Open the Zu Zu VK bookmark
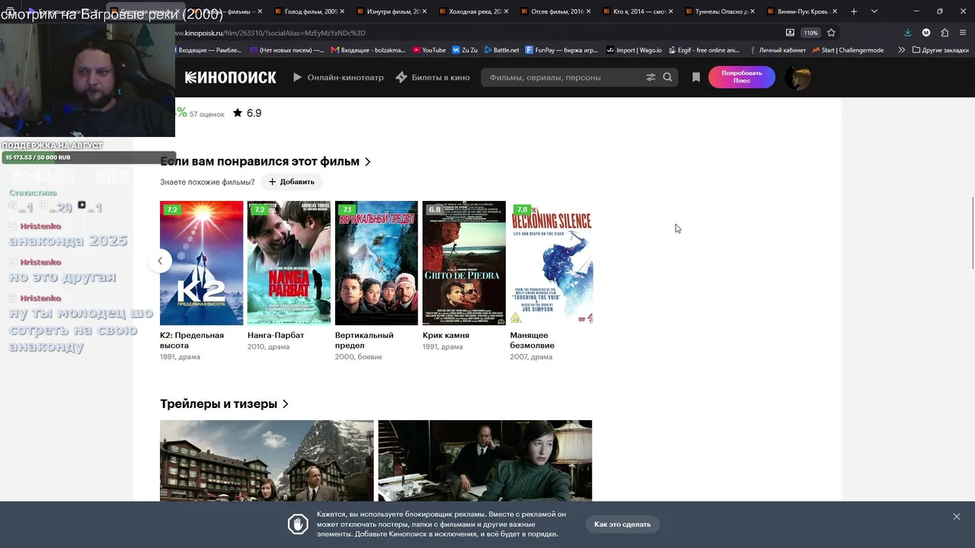The height and width of the screenshot is (548, 975). coord(465,50)
